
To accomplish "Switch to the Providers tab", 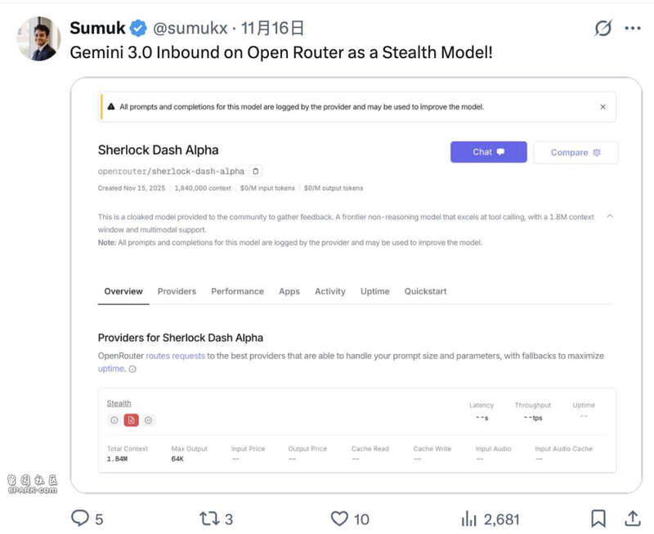I will coord(177,291).
